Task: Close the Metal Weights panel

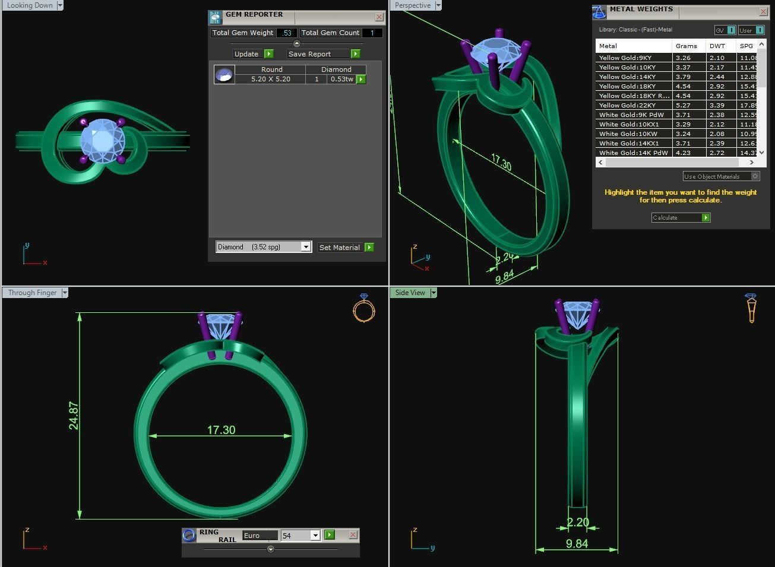Action: 763,12
